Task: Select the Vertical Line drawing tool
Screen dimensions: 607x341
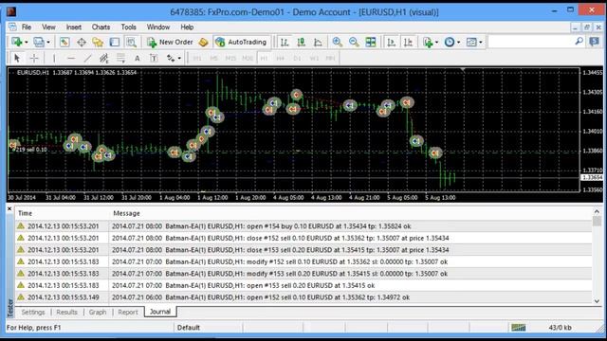Action: pyautogui.click(x=54, y=59)
